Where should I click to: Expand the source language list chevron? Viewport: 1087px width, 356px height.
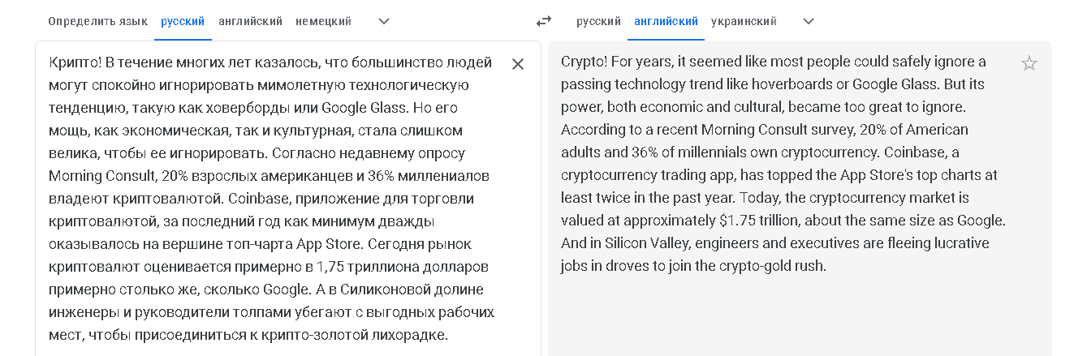coord(384,21)
